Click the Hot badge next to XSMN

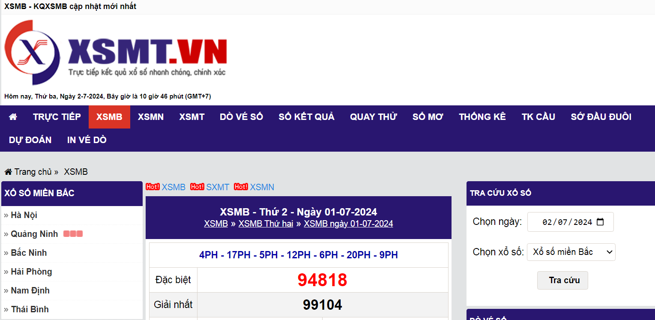[241, 187]
